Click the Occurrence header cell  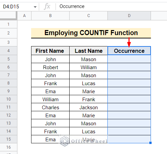coord(129,51)
